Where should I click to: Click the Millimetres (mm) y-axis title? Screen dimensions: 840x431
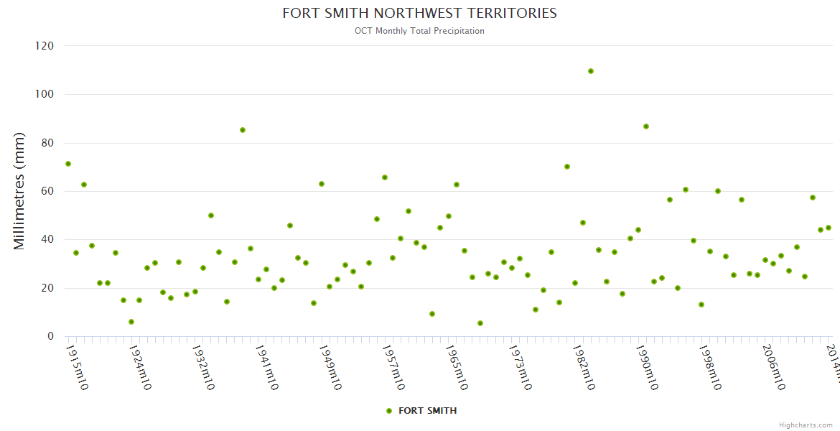pyautogui.click(x=19, y=191)
